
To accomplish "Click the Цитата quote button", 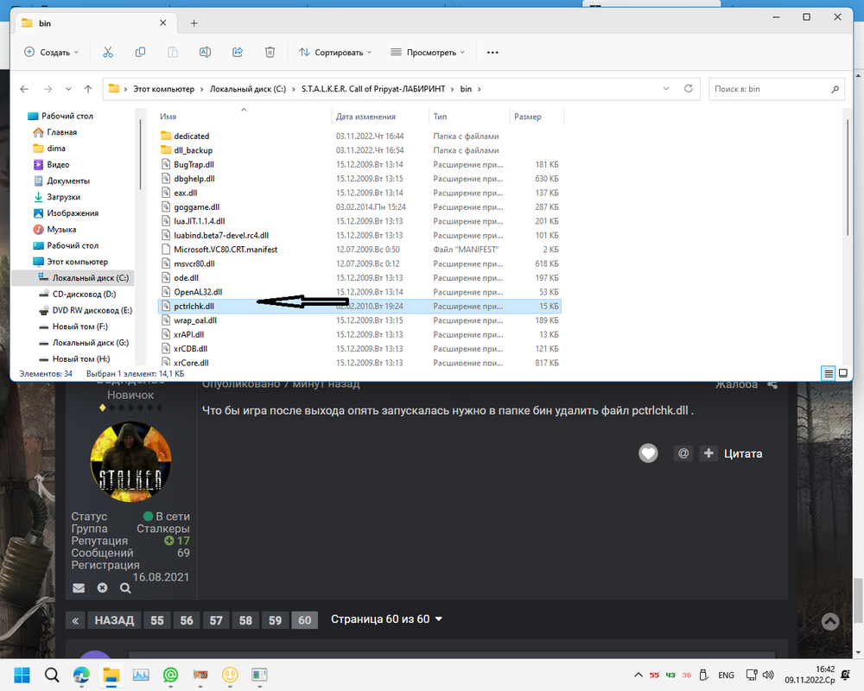I will [x=733, y=453].
